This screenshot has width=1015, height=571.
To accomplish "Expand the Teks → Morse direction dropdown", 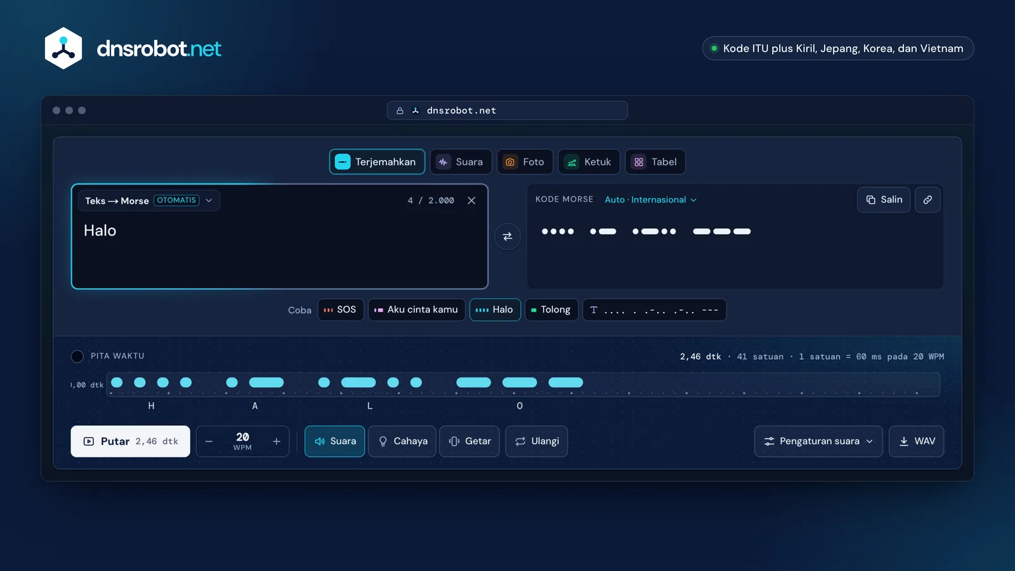I will point(149,200).
